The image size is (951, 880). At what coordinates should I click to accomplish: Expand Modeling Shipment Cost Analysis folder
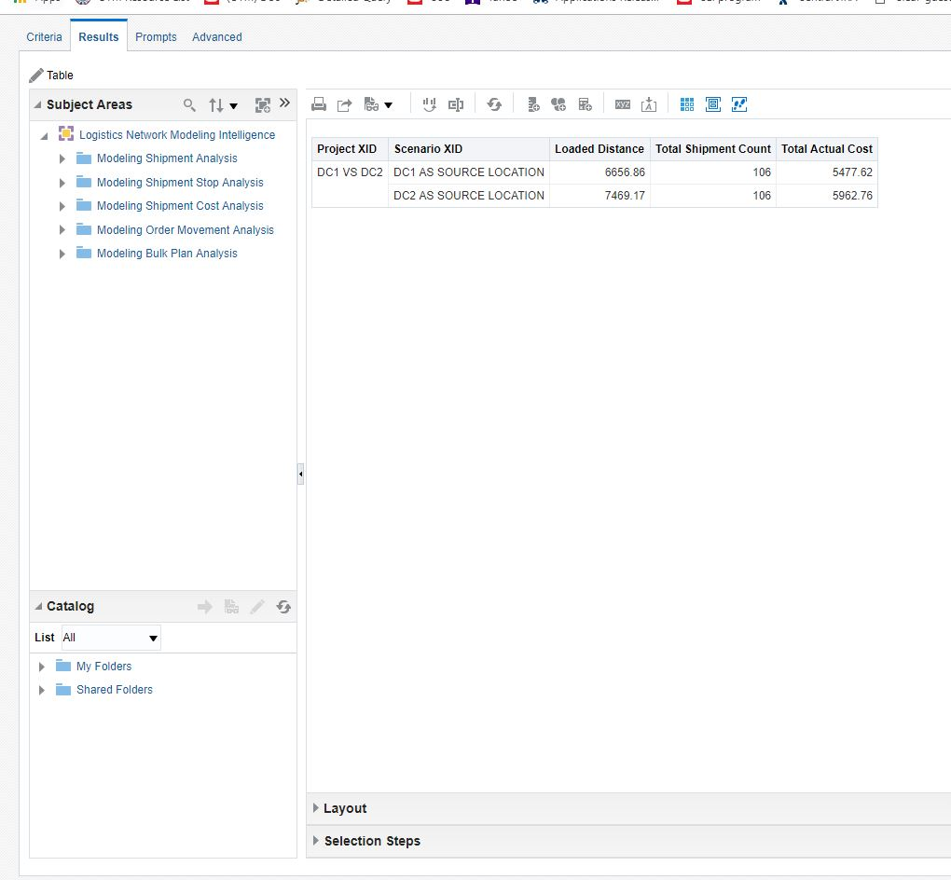[62, 206]
